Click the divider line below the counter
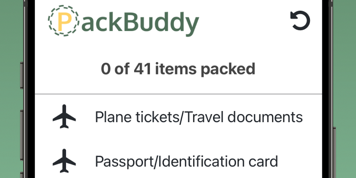Viewport: 356px width, 178px height. (178, 94)
